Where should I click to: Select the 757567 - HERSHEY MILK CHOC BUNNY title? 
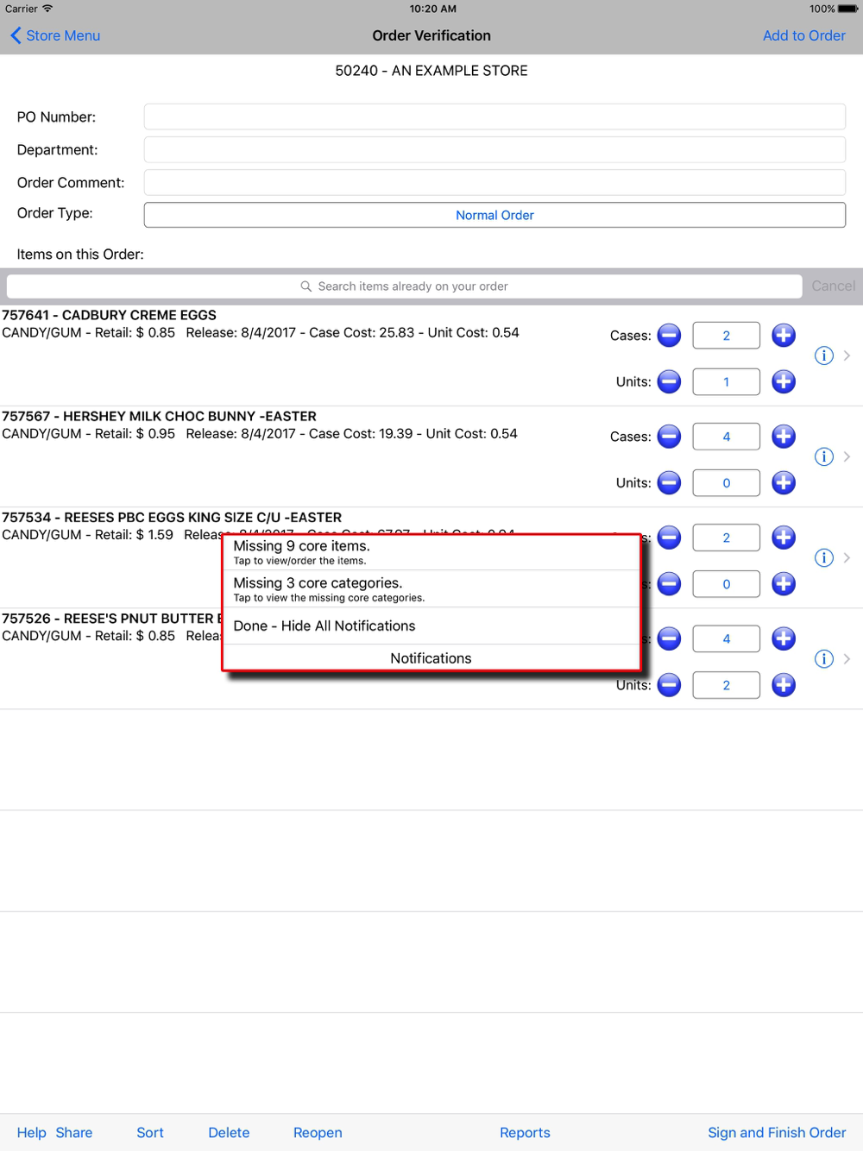point(160,416)
